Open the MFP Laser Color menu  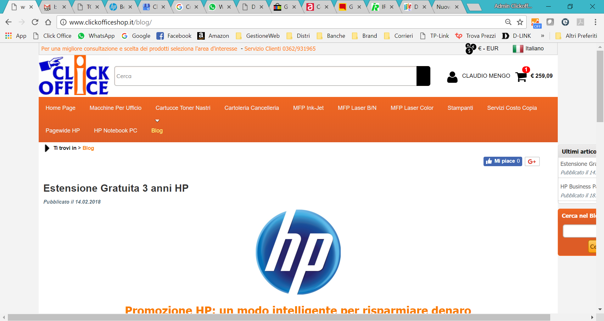coord(412,108)
